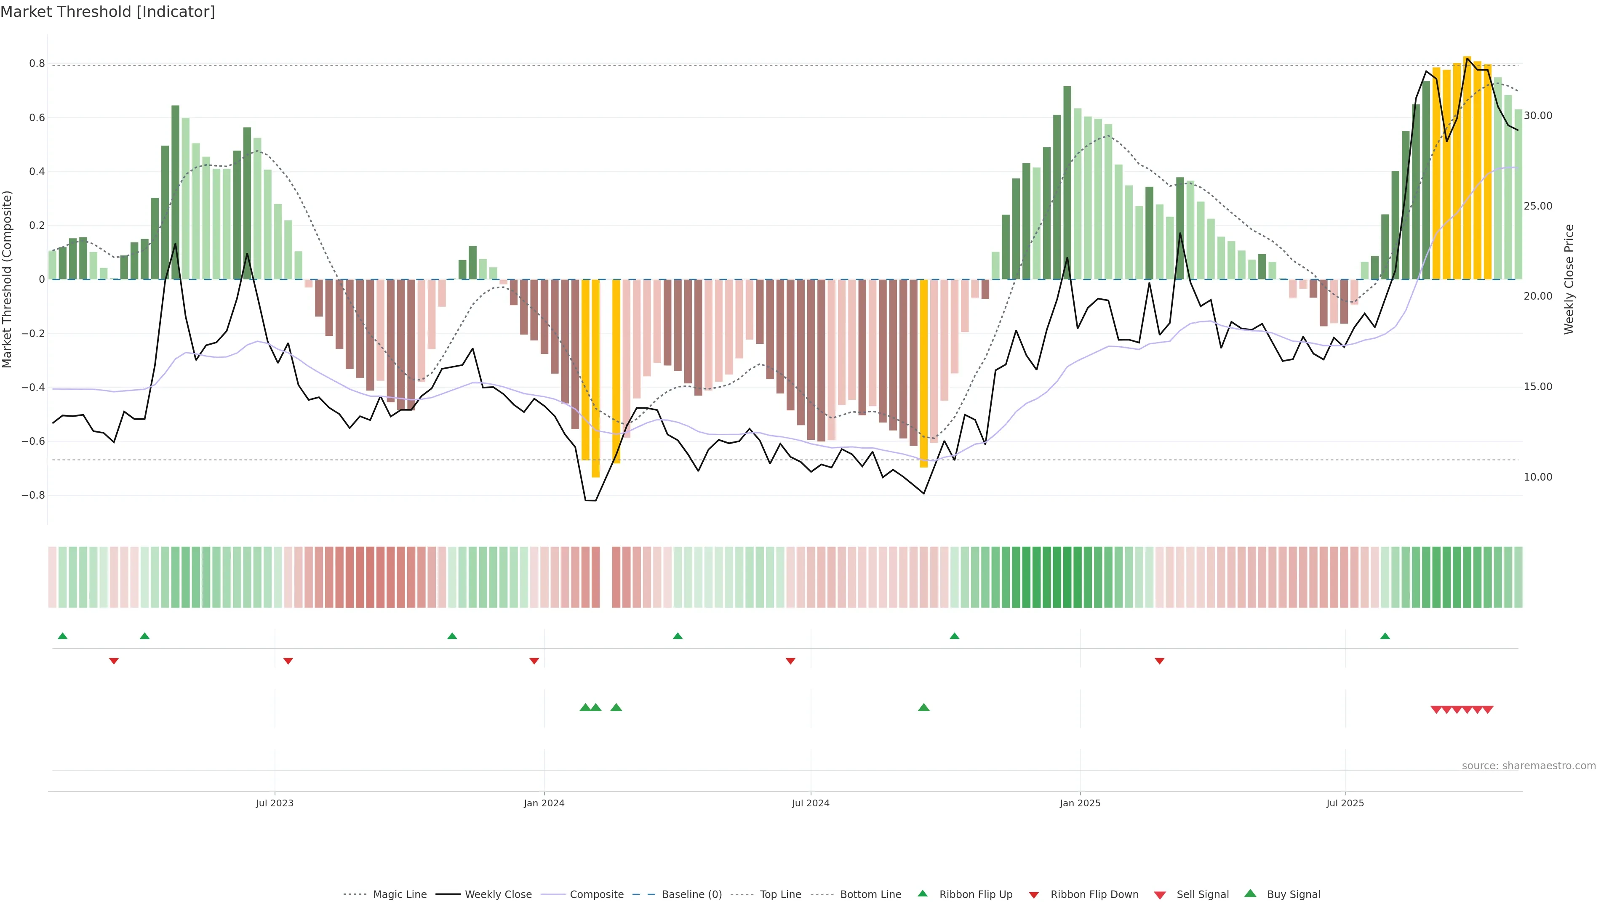Select the Ribbon Flip Down marker after Jan 2025
Image resolution: width=1617 pixels, height=909 pixels.
[x=1159, y=661]
